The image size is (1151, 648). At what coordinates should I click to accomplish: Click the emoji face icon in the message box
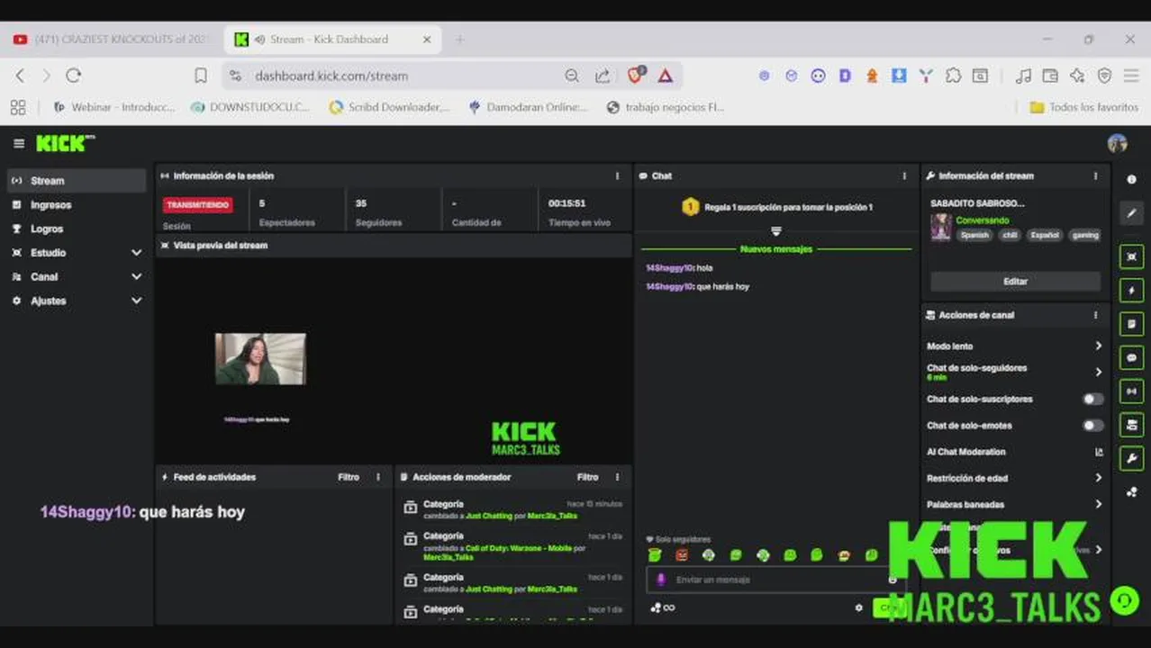pyautogui.click(x=892, y=580)
